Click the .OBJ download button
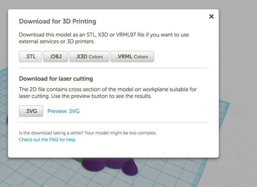Screen dimensions: 257x187 pos(56,56)
